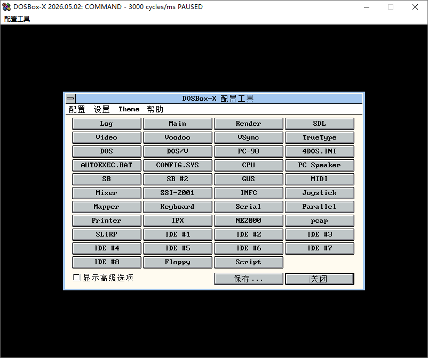Viewport: 428px width, 358px height.
Task: Click the DOS section button
Action: pos(107,151)
